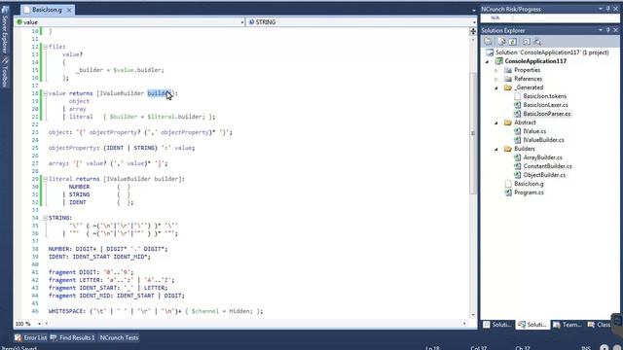Click the ArrayBuilder.cs file icon
The width and height of the screenshot is (623, 350).
(517, 157)
